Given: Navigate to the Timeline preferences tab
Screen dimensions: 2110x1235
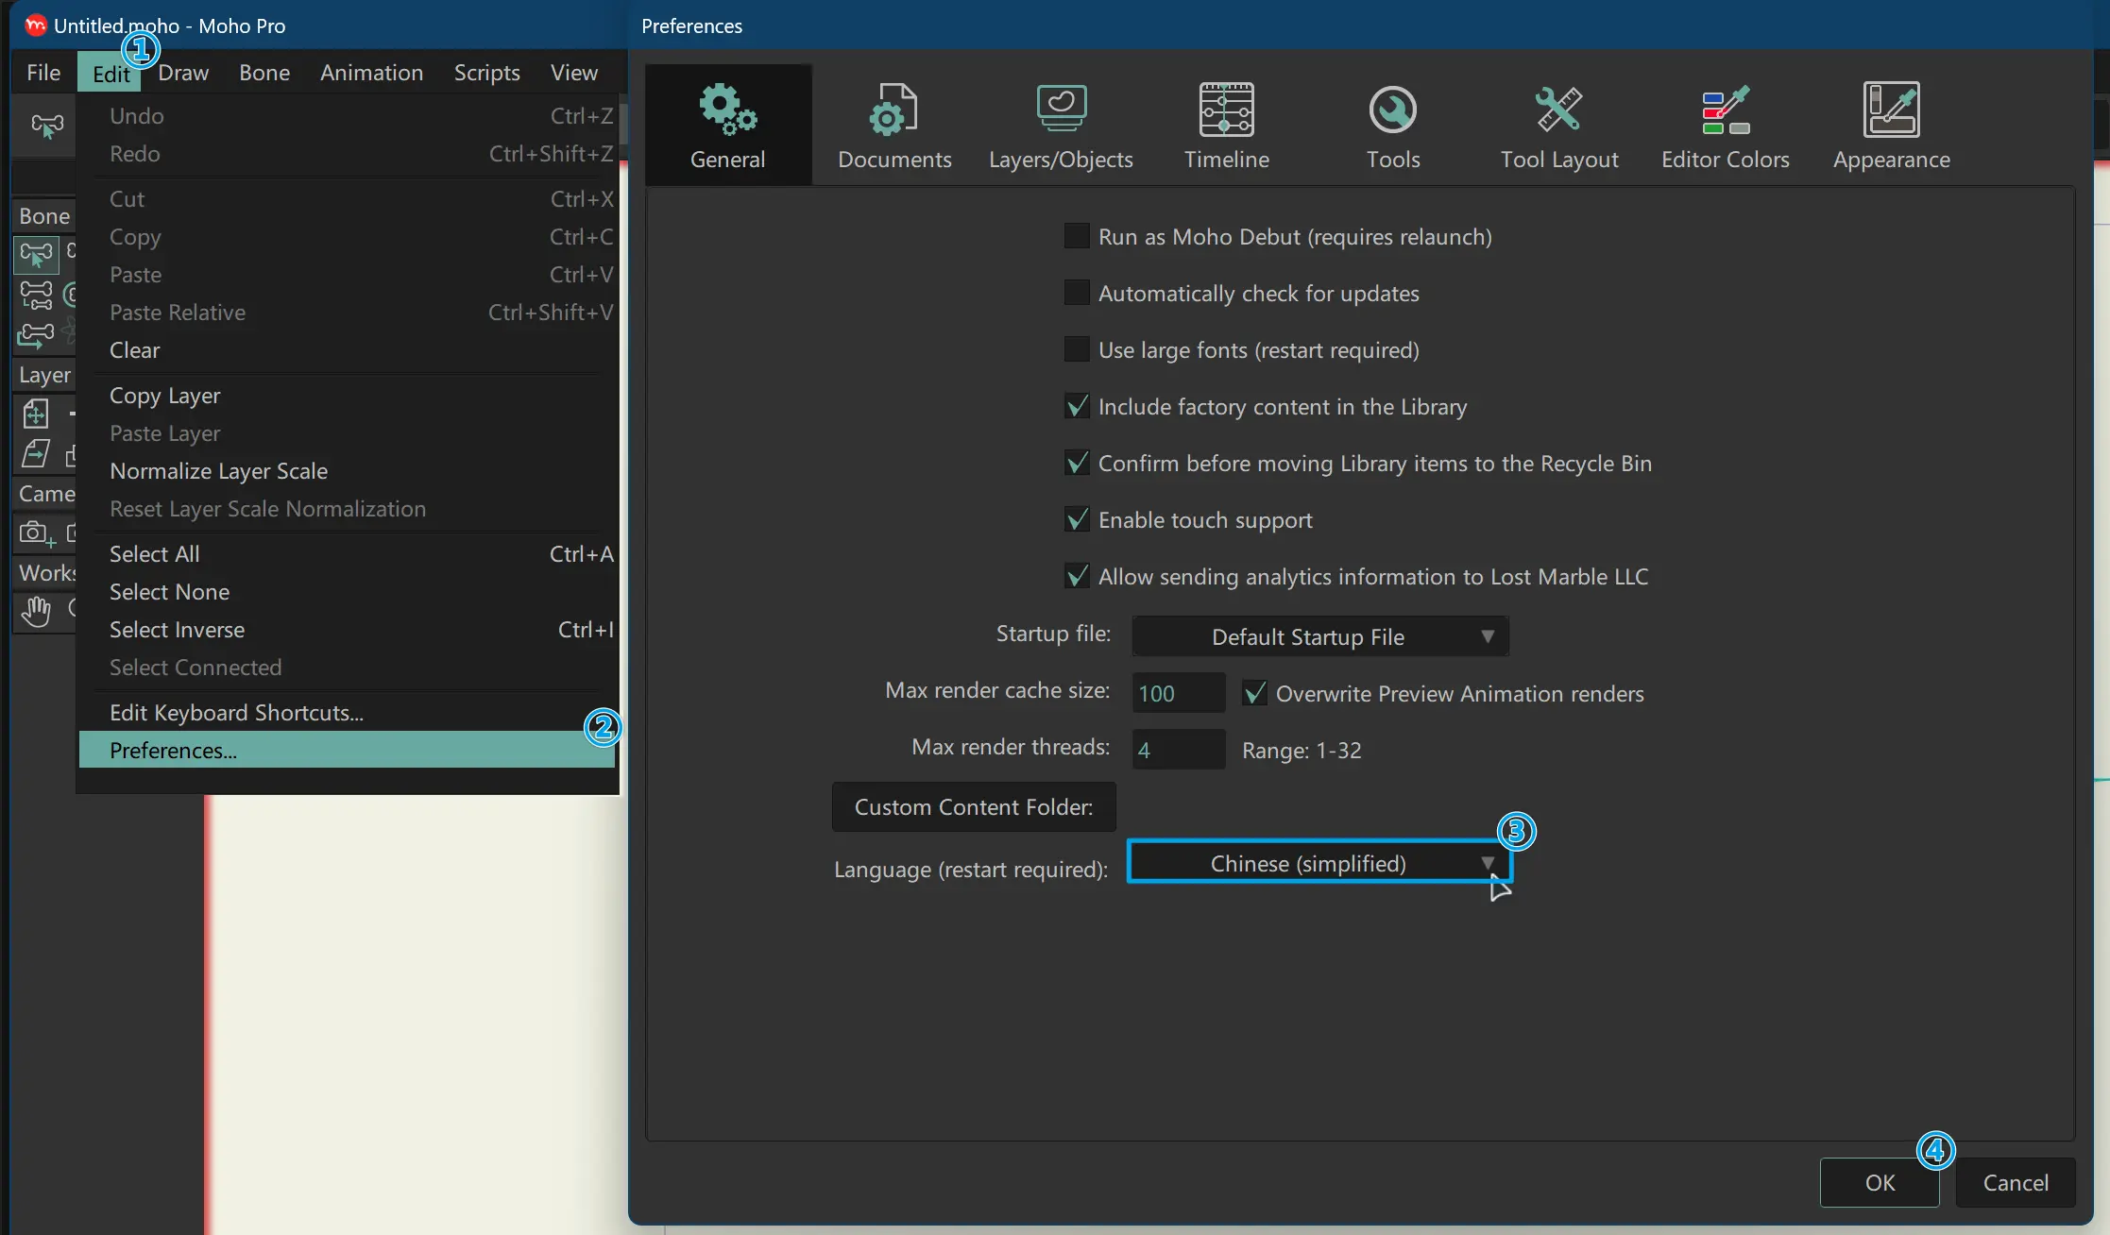Looking at the screenshot, I should pyautogui.click(x=1226, y=125).
